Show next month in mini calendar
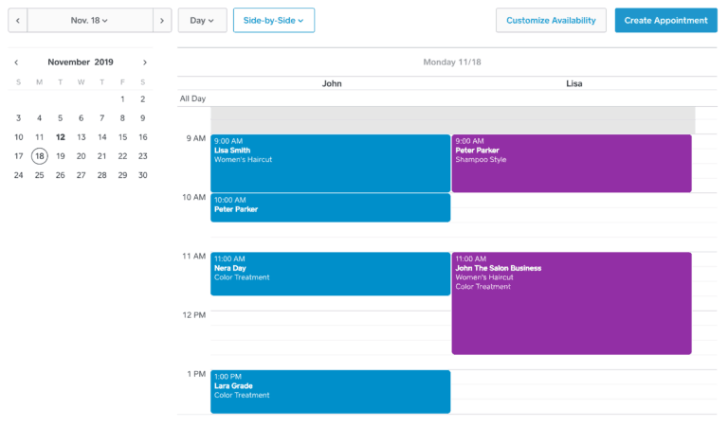Image resolution: width=728 pixels, height=427 pixels. tap(144, 62)
